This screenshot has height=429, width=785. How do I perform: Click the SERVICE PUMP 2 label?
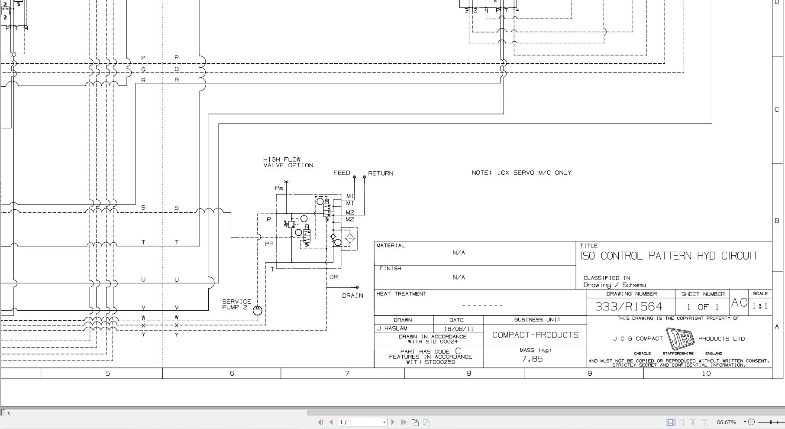point(236,304)
